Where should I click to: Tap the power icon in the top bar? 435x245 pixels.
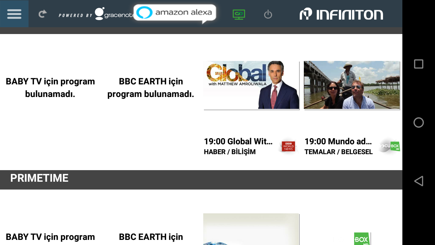click(x=268, y=14)
